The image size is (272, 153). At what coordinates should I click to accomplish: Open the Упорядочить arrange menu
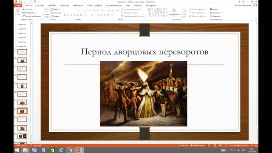[x=174, y=12]
